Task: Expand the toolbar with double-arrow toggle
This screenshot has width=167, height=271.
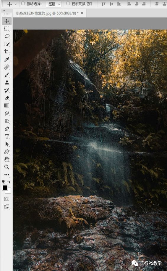Action: (x=4, y=11)
